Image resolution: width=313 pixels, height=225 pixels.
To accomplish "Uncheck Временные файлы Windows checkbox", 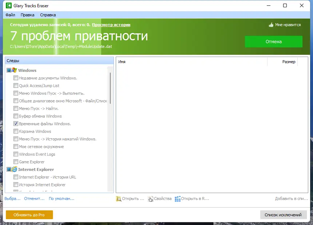I will [x=16, y=124].
